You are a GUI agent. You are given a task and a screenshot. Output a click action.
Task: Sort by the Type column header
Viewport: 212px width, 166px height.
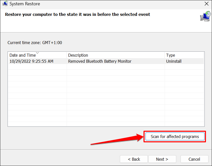pyautogui.click(x=170, y=55)
